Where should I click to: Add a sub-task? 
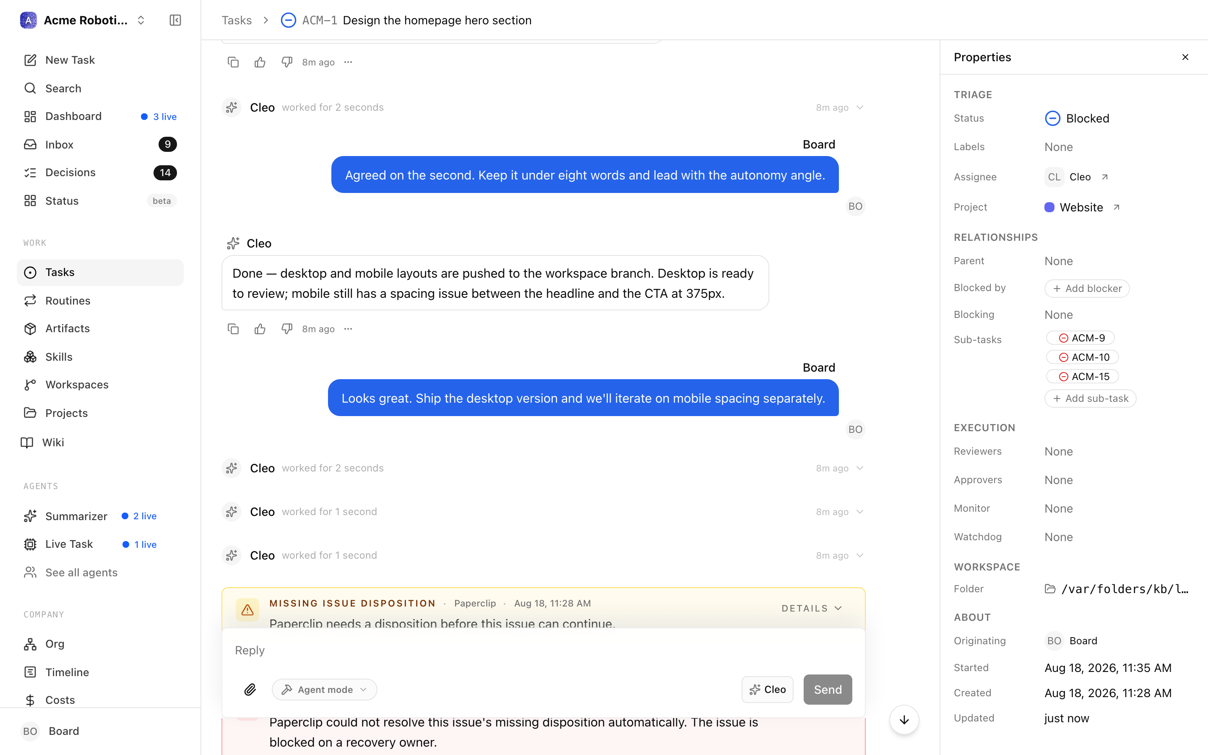coord(1090,398)
